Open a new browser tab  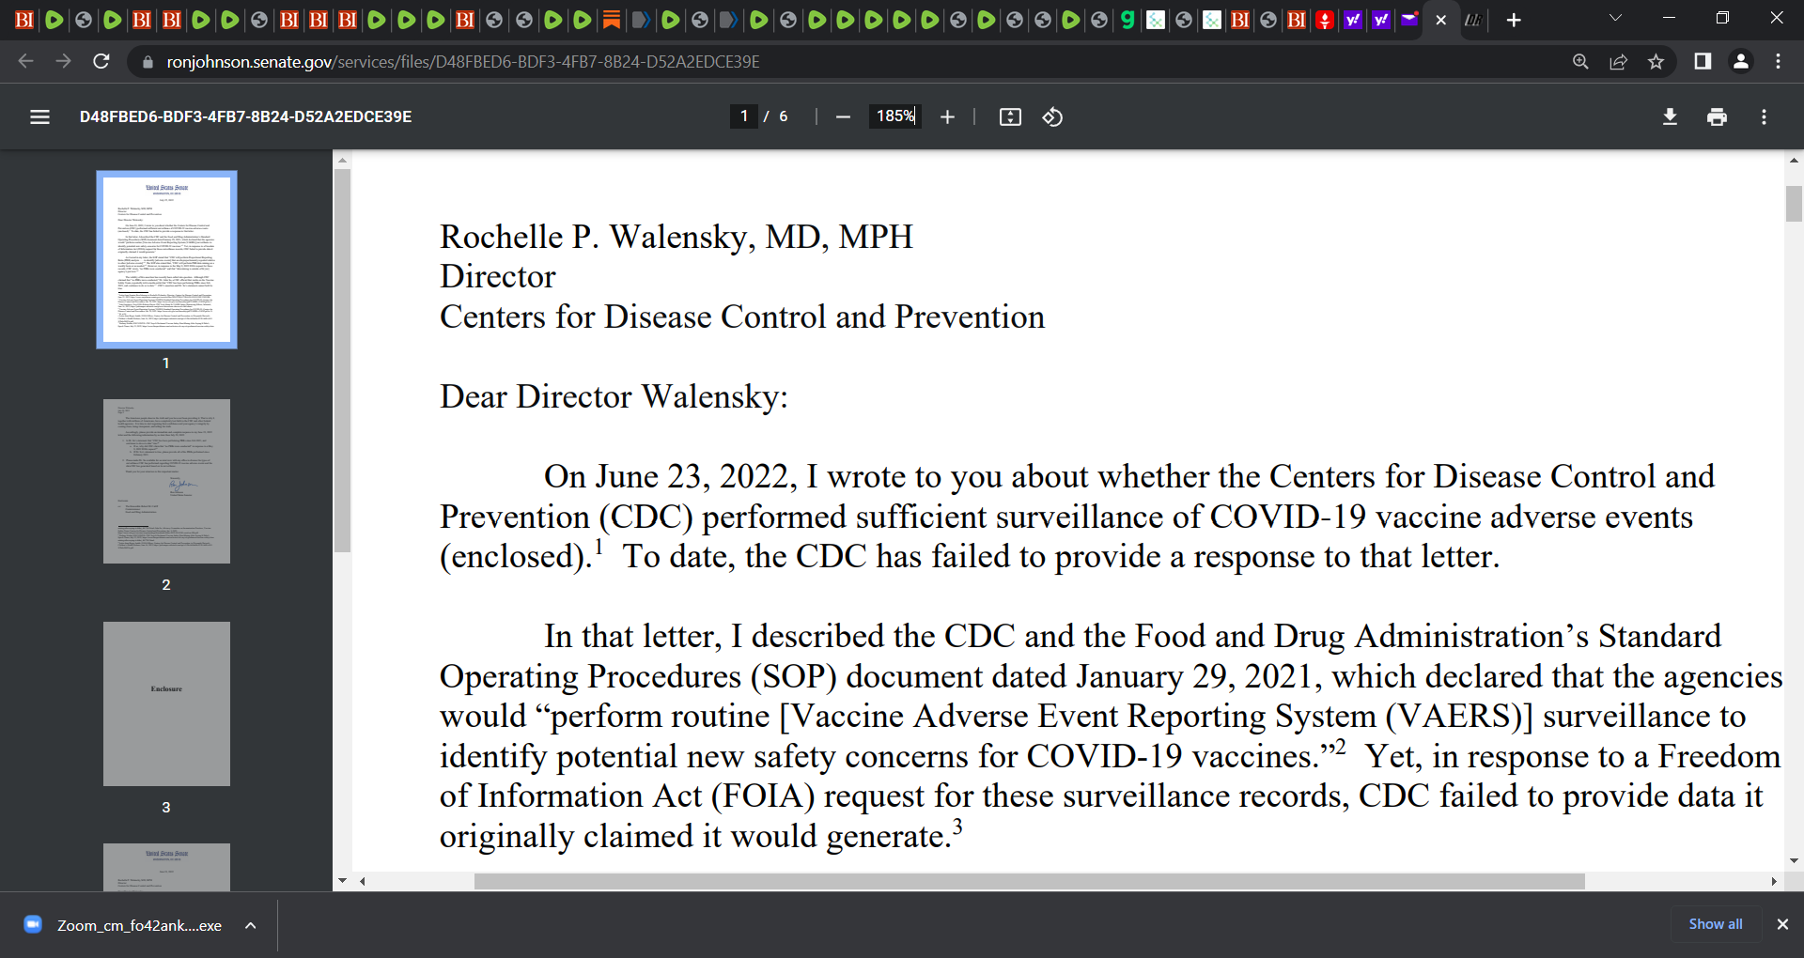click(1514, 20)
